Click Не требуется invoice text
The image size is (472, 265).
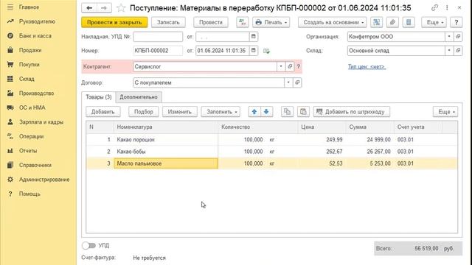coord(149,258)
